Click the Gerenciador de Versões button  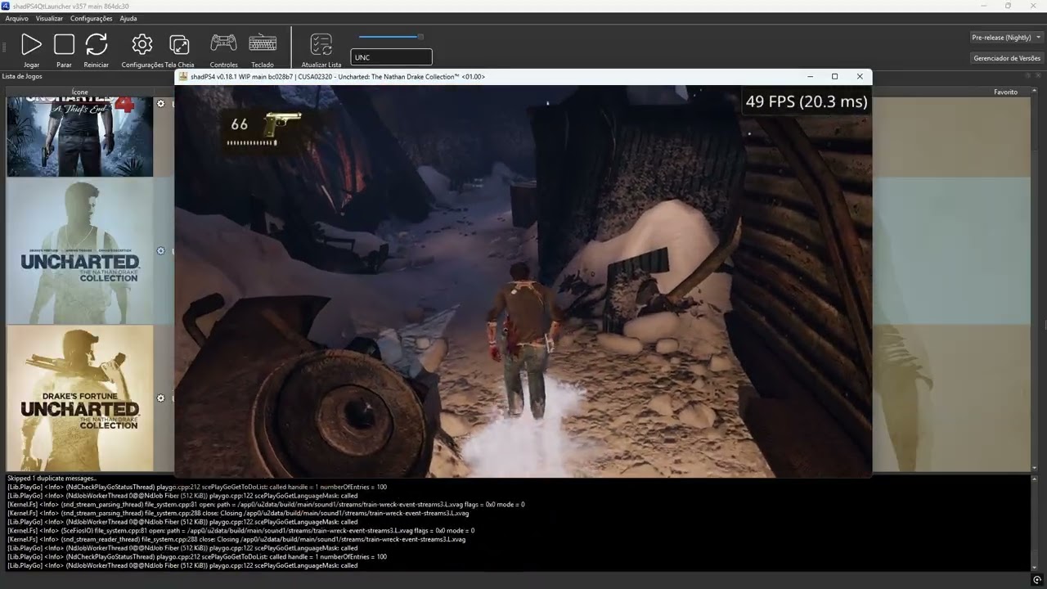[1006, 58]
